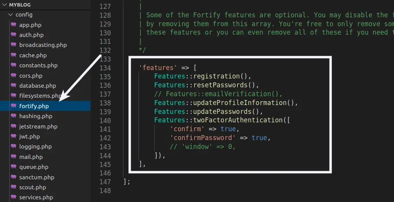The height and width of the screenshot is (202, 394).
Task: Collapse the config folder
Action: (x=45, y=15)
